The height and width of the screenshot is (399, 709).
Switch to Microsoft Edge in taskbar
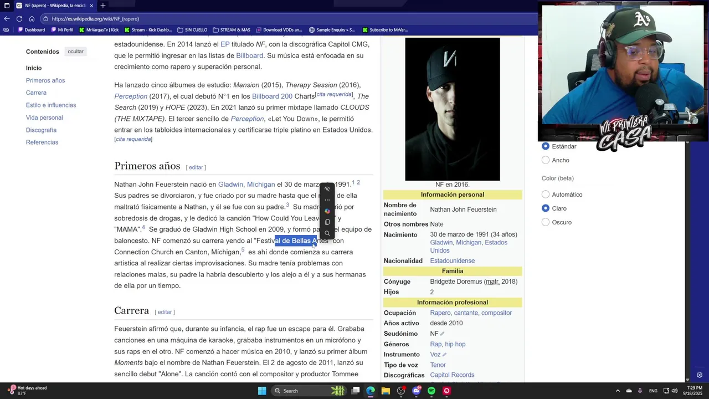(371, 391)
